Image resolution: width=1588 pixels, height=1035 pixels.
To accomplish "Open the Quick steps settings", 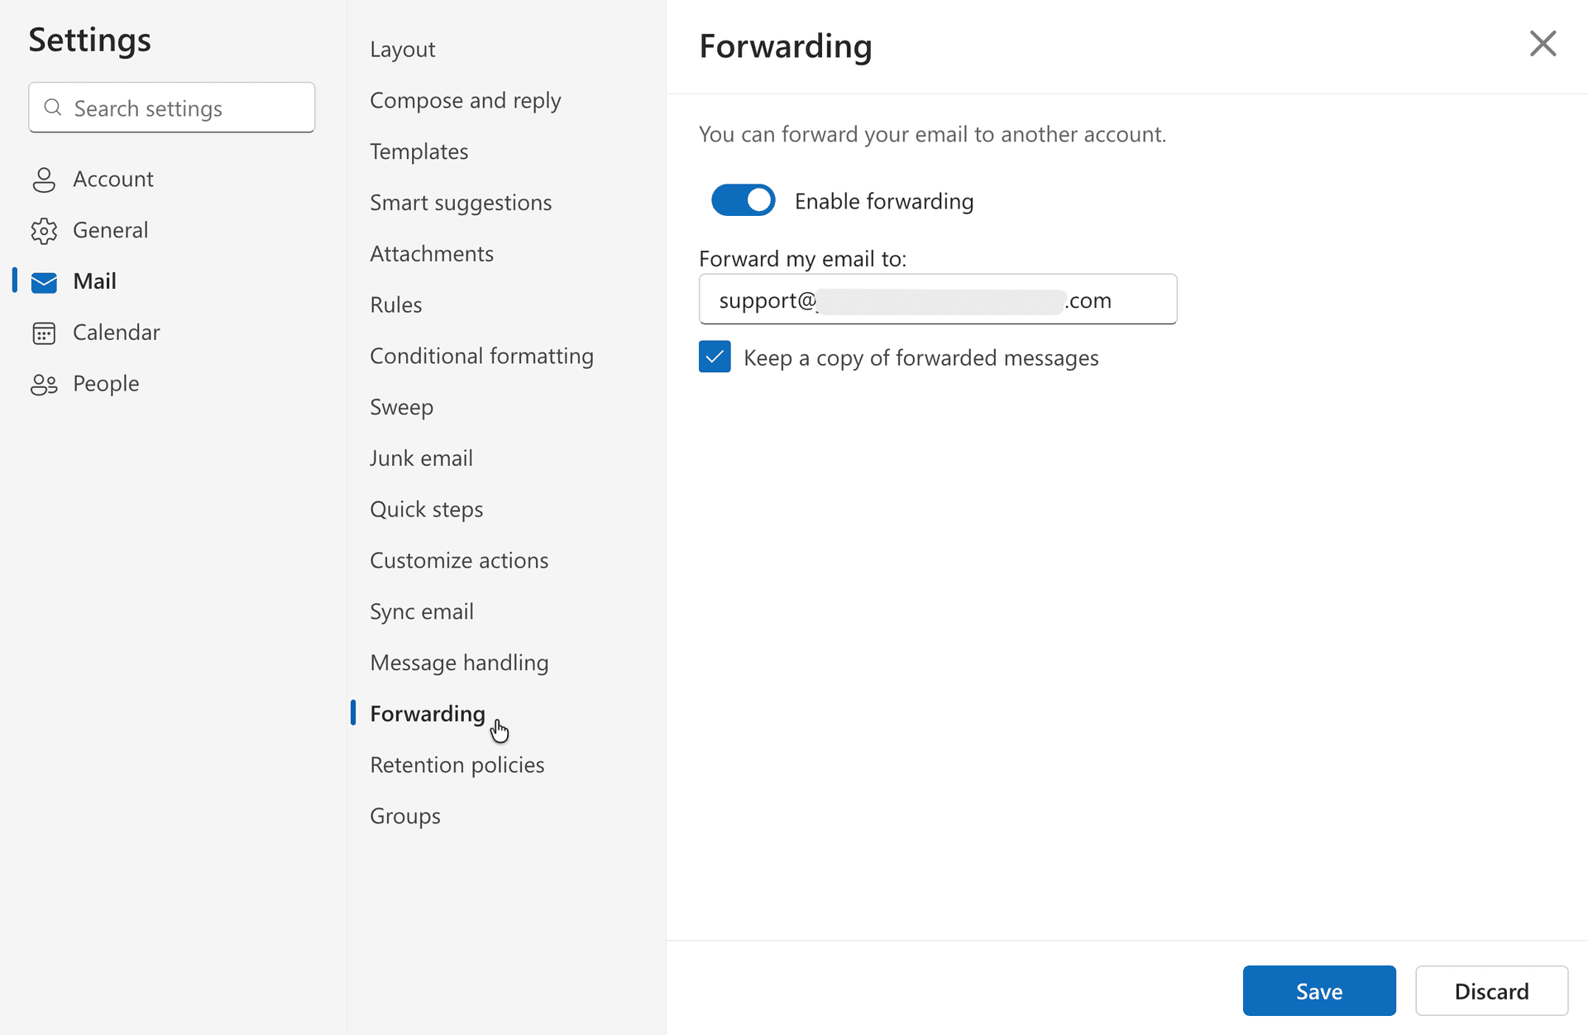I will (427, 508).
